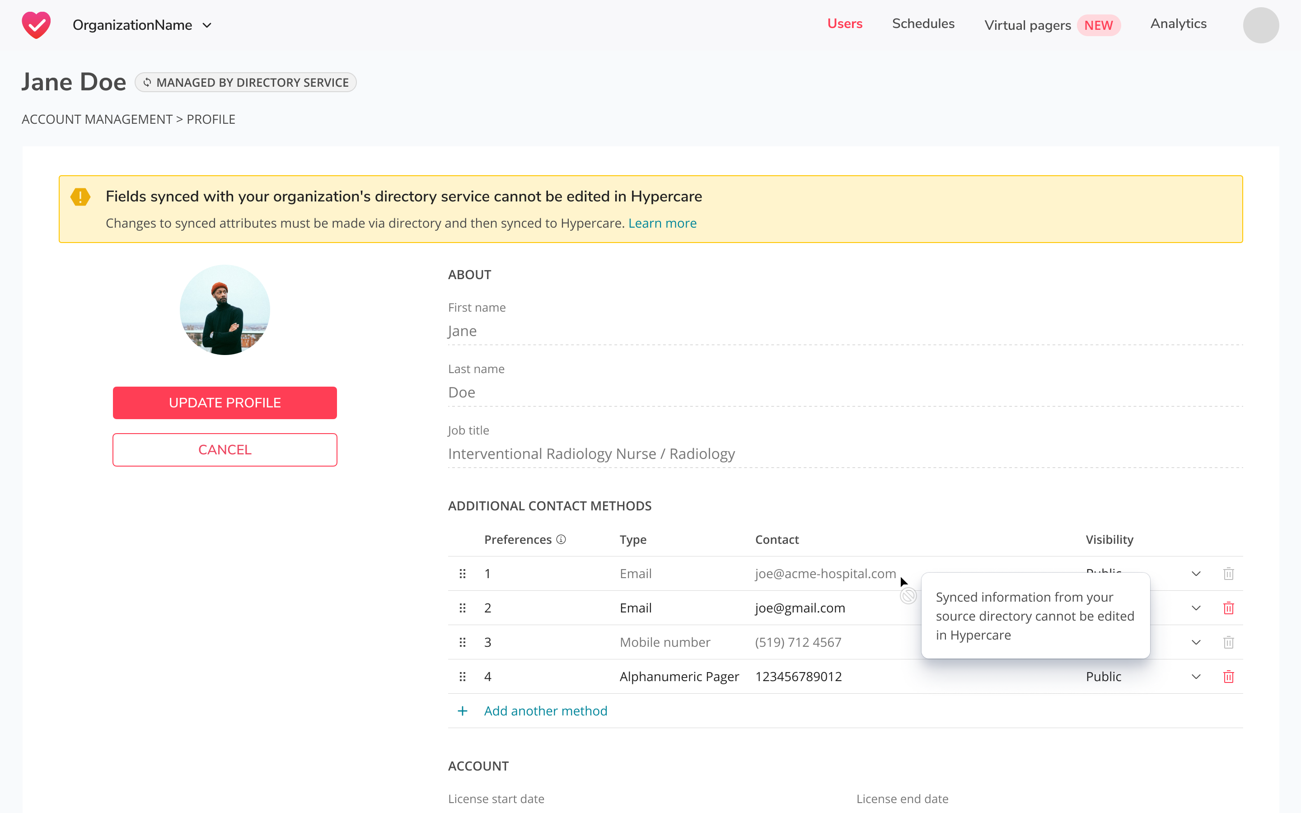Click the 123456789012 pager number
This screenshot has width=1301, height=813.
tap(798, 677)
